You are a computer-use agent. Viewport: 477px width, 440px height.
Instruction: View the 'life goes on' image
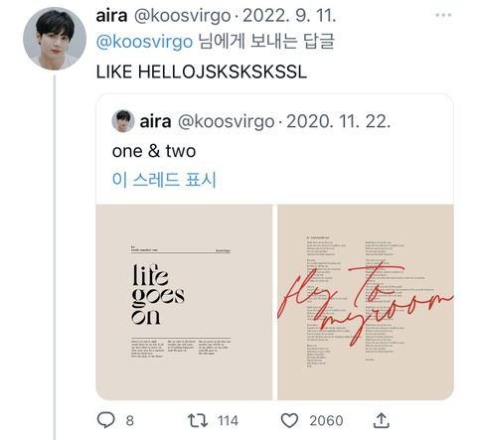pos(184,302)
